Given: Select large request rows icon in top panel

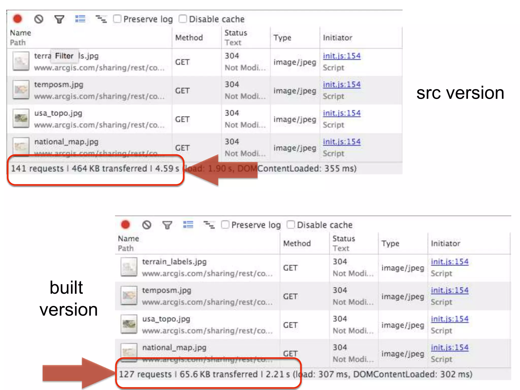Looking at the screenshot, I should [x=80, y=19].
